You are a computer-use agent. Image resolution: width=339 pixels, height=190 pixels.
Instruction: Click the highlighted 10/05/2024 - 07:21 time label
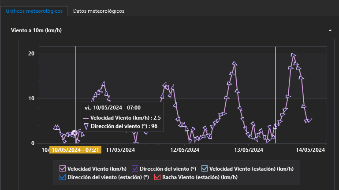coord(75,150)
